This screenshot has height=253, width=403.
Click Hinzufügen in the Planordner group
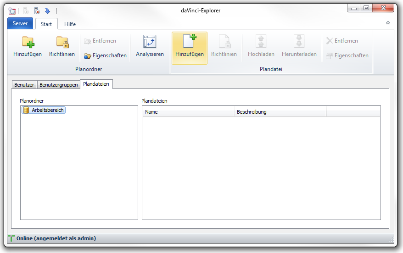tap(28, 48)
